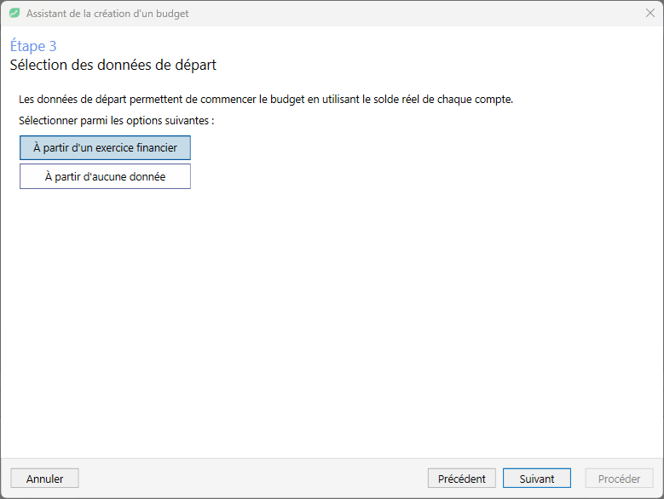The width and height of the screenshot is (664, 499).
Task: Click "Sélectionner parmi les options suivantes" label
Action: [x=117, y=121]
